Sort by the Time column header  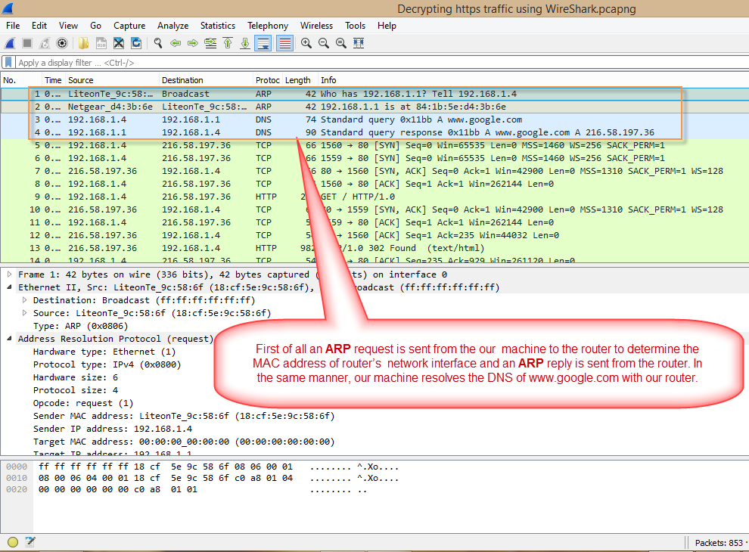point(53,80)
